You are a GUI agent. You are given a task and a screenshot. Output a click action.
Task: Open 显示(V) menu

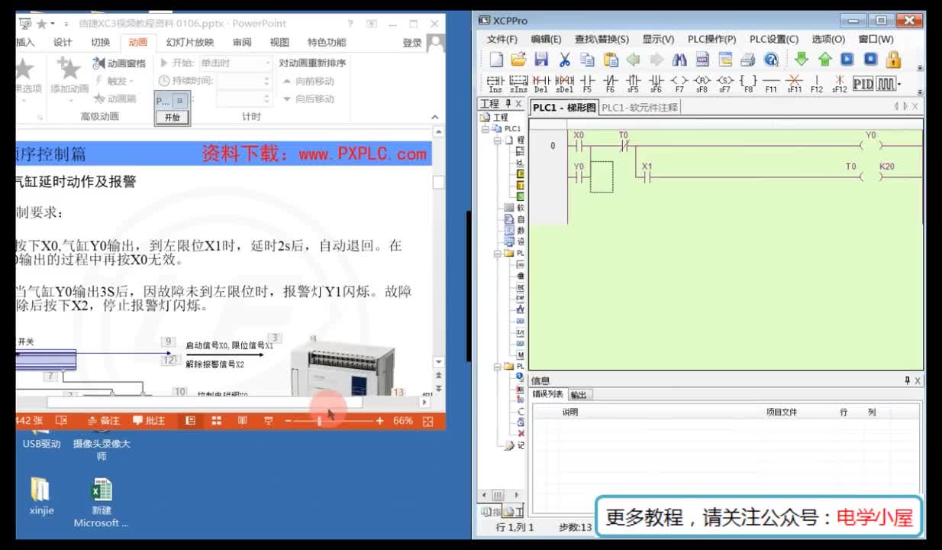point(657,39)
